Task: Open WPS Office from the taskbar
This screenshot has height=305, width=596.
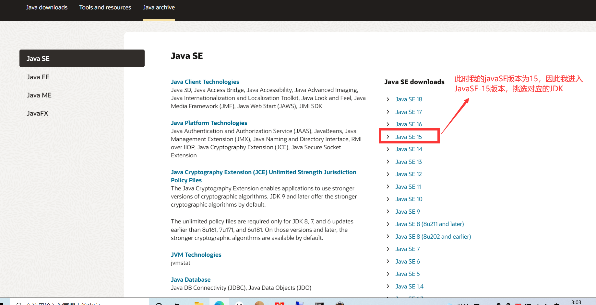Action: 280,303
